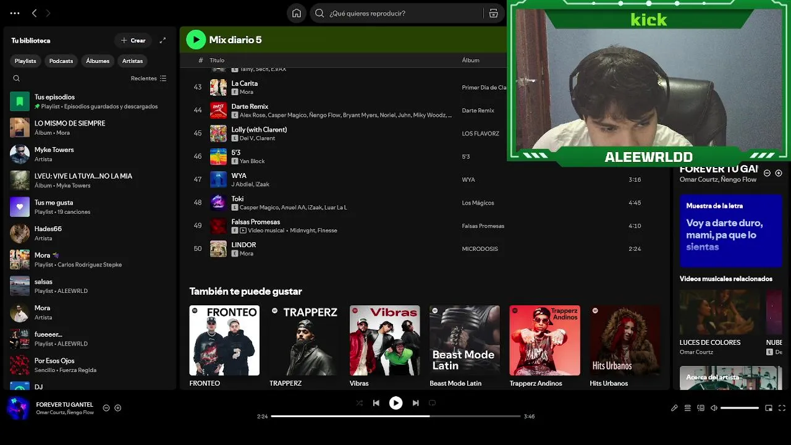This screenshot has height=445, width=791.
Task: Click the play button in player bar
Action: (395, 403)
